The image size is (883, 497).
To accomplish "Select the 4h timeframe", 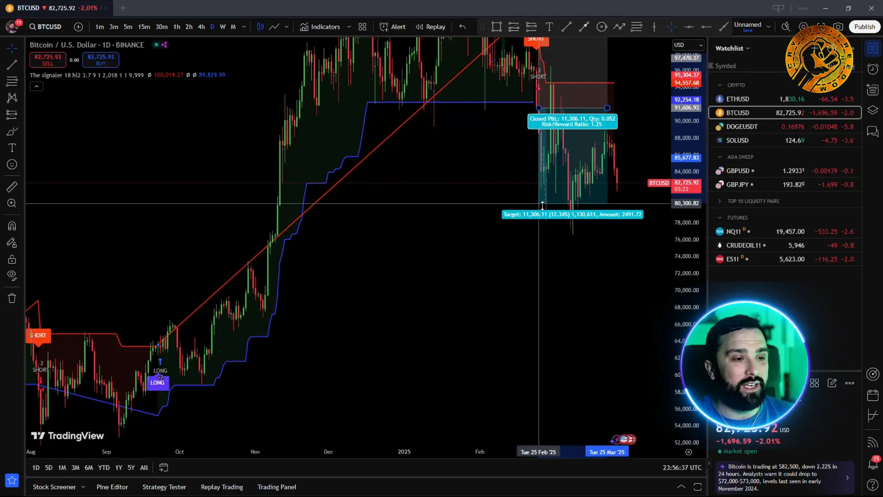I will (x=201, y=27).
